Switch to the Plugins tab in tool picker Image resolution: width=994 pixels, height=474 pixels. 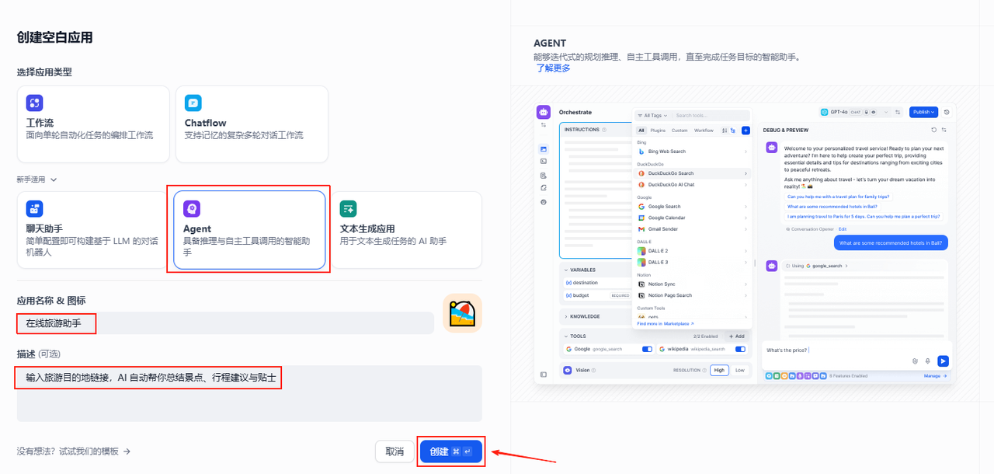coord(658,131)
